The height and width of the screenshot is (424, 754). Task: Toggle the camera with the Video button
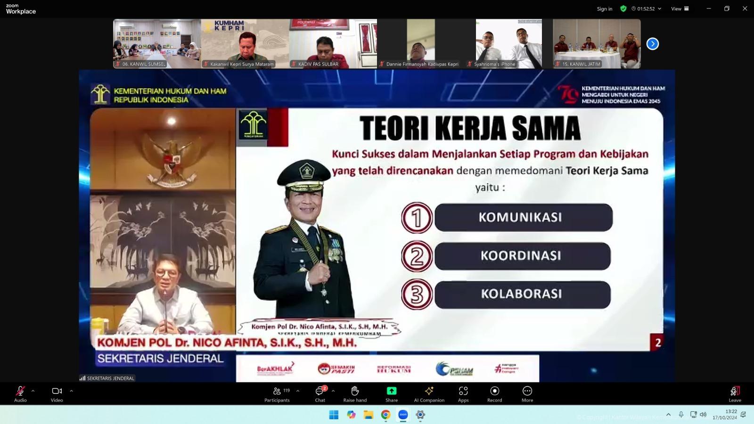click(x=57, y=394)
